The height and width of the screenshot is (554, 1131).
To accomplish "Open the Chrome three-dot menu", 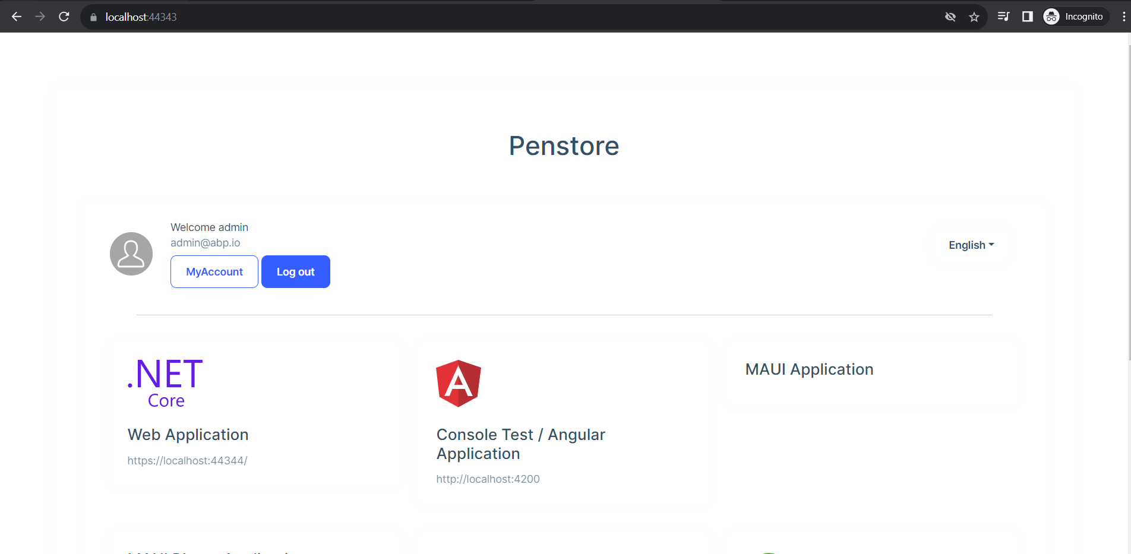I will pyautogui.click(x=1124, y=17).
